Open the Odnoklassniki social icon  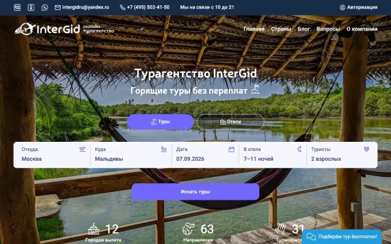point(31,7)
